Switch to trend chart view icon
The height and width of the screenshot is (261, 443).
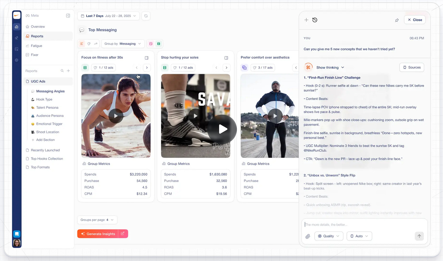96,44
